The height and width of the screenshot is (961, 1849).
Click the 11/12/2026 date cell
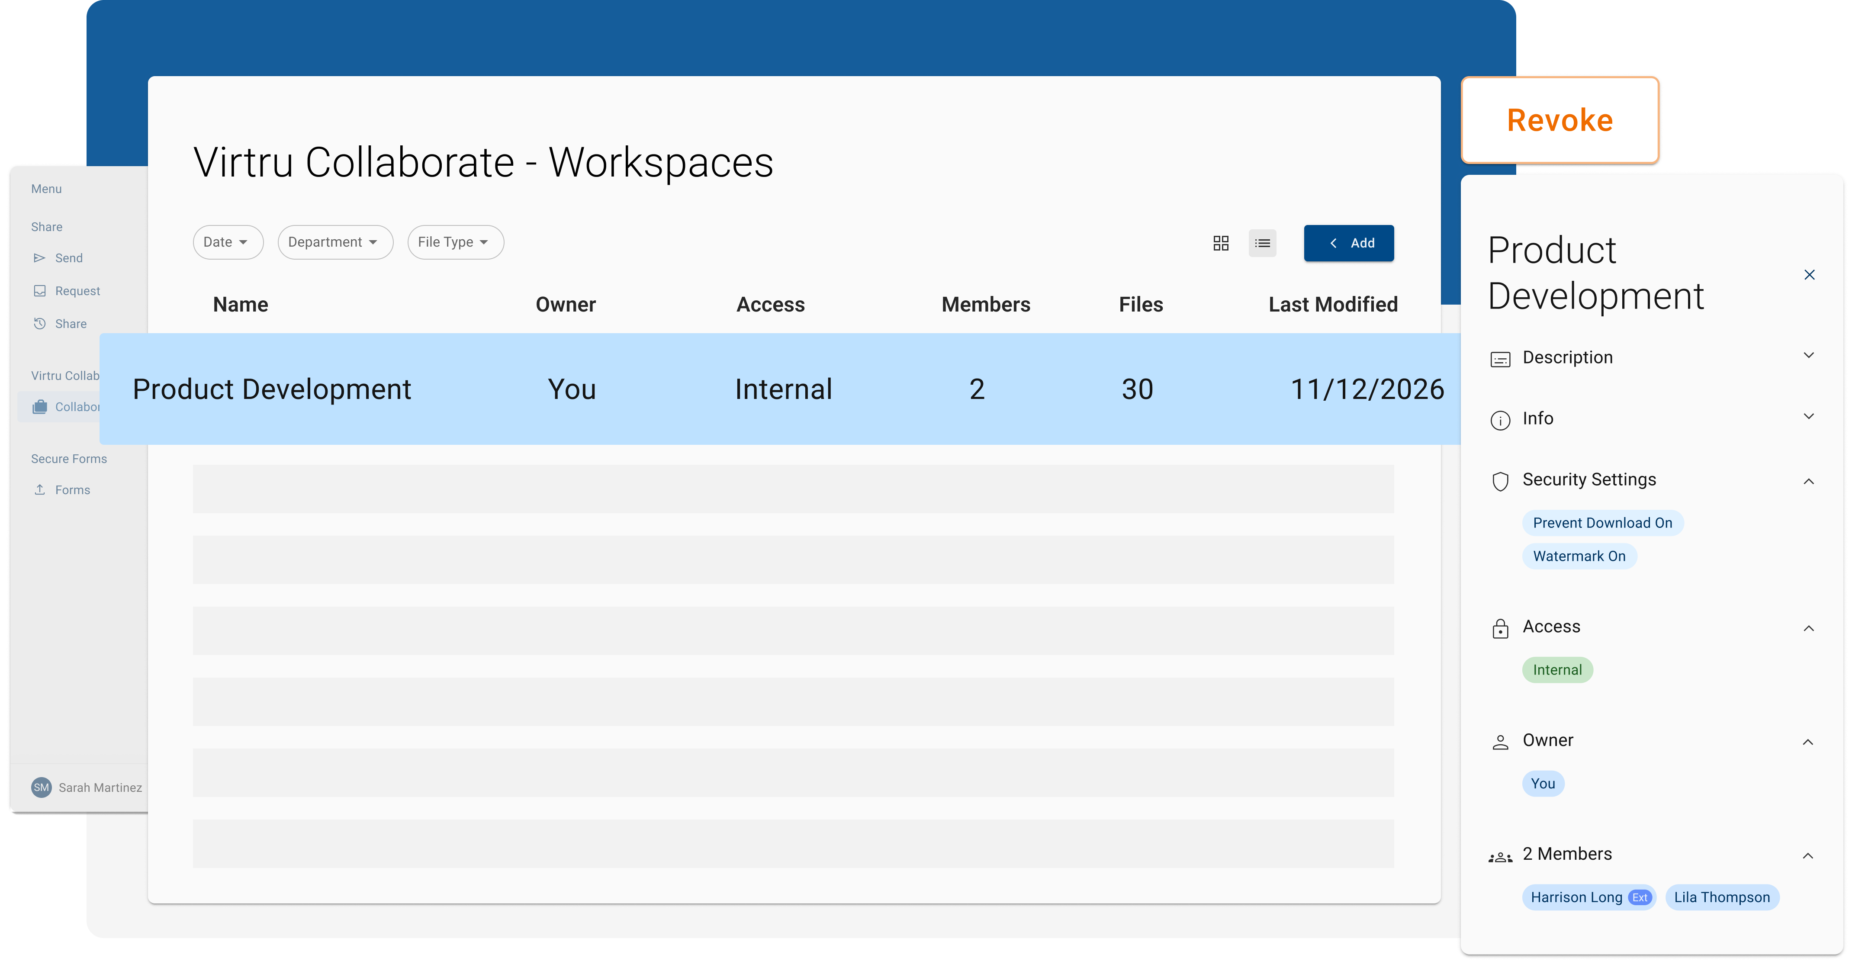point(1367,389)
